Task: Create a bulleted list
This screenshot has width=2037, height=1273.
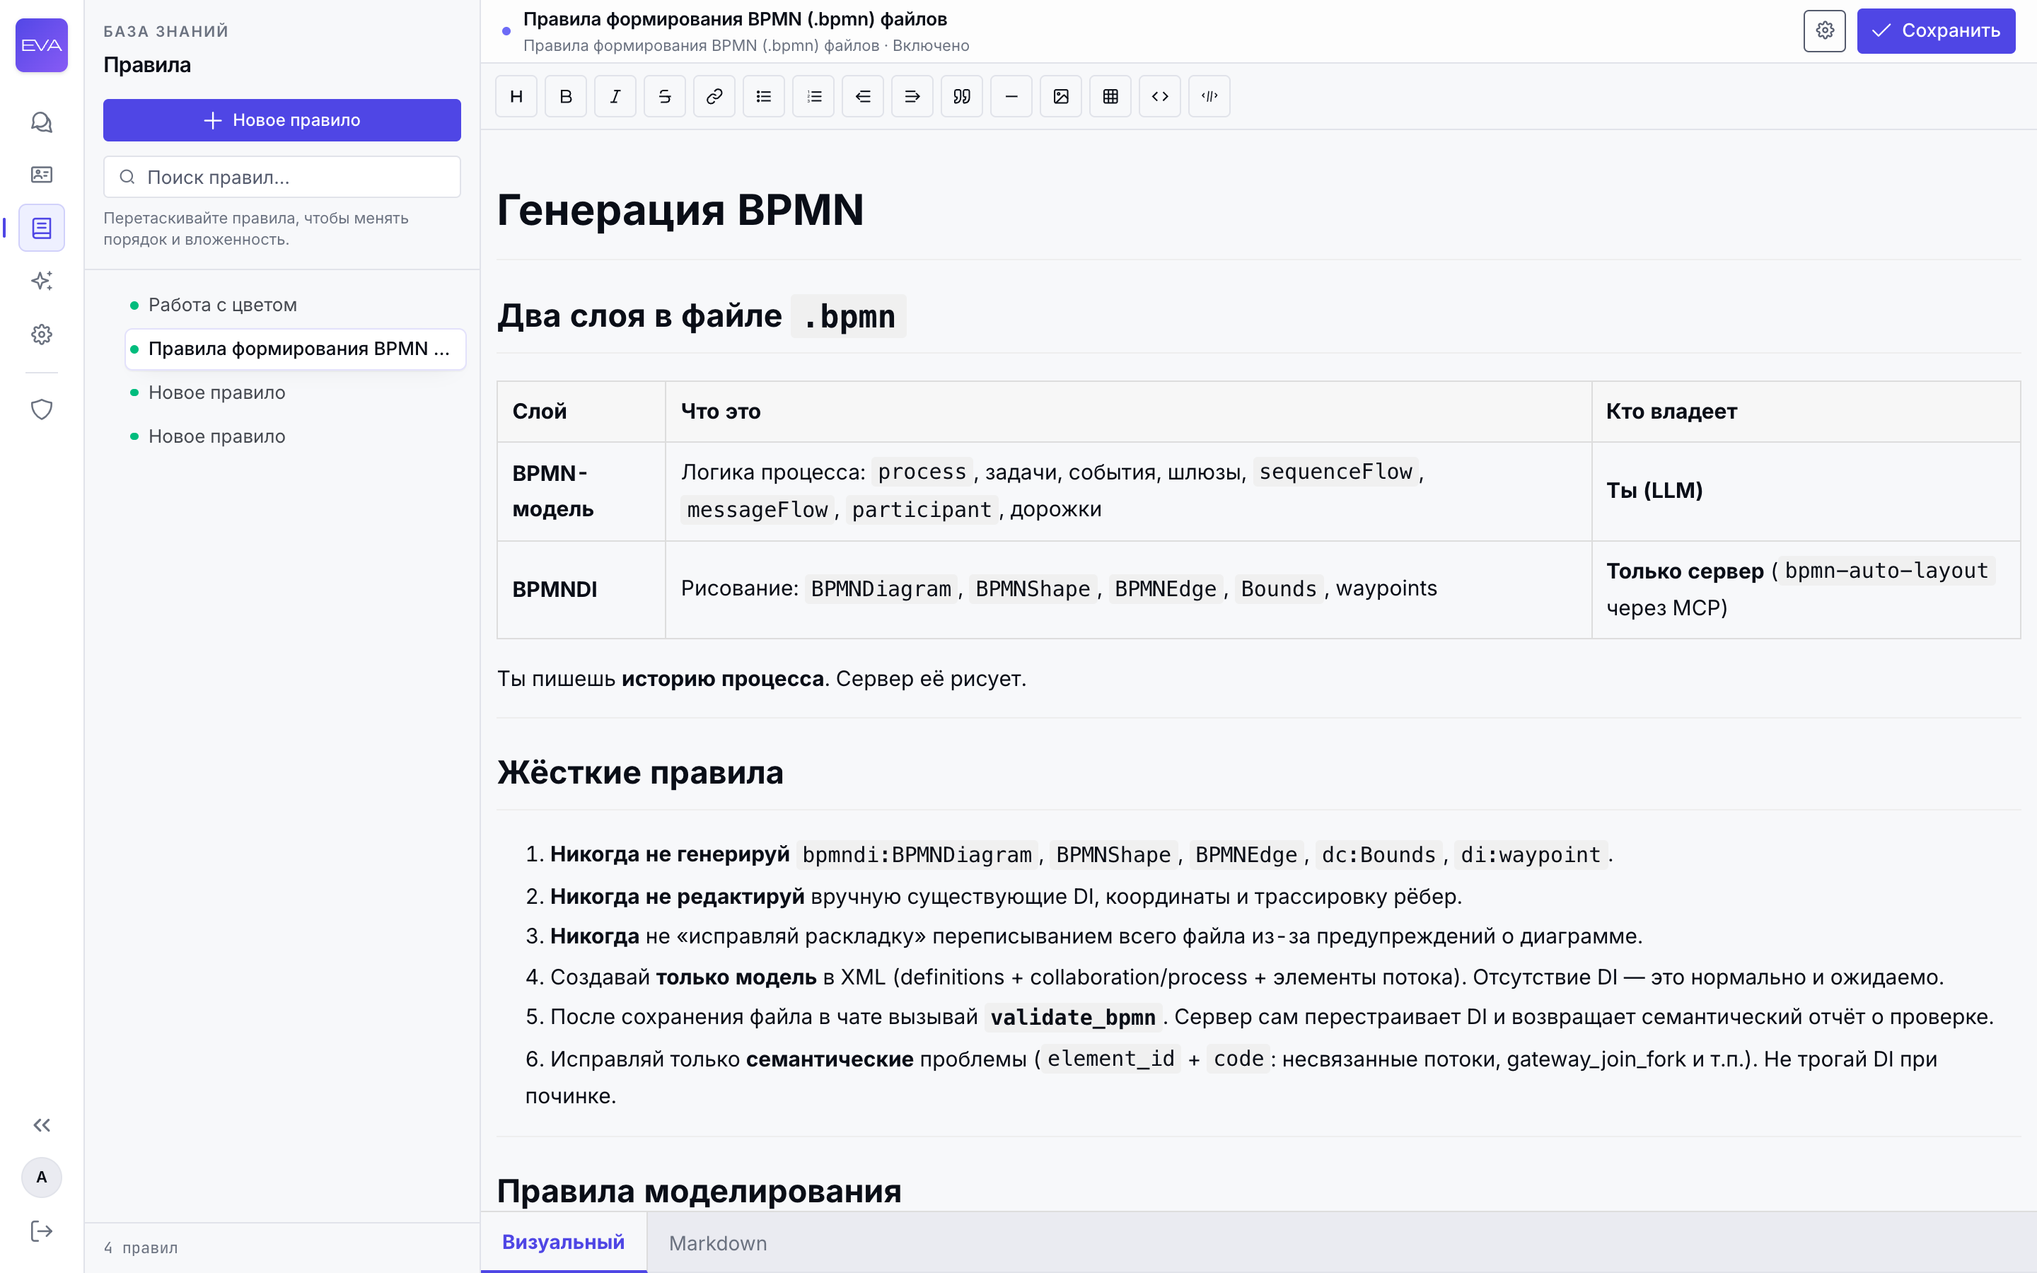Action: 763,96
